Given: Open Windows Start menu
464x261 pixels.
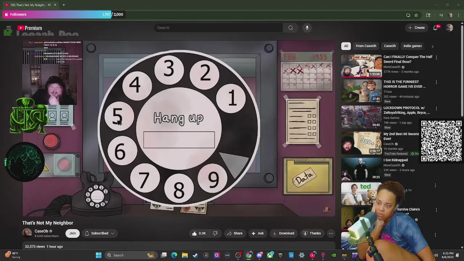Looking at the screenshot, I should 99,255.
